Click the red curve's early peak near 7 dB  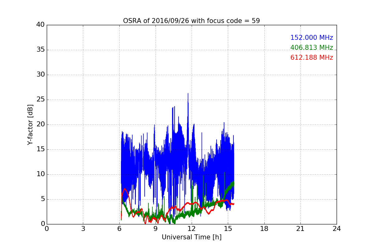125,189
